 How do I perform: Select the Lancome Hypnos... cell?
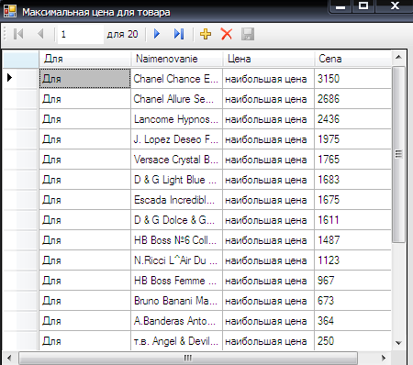pyautogui.click(x=176, y=119)
